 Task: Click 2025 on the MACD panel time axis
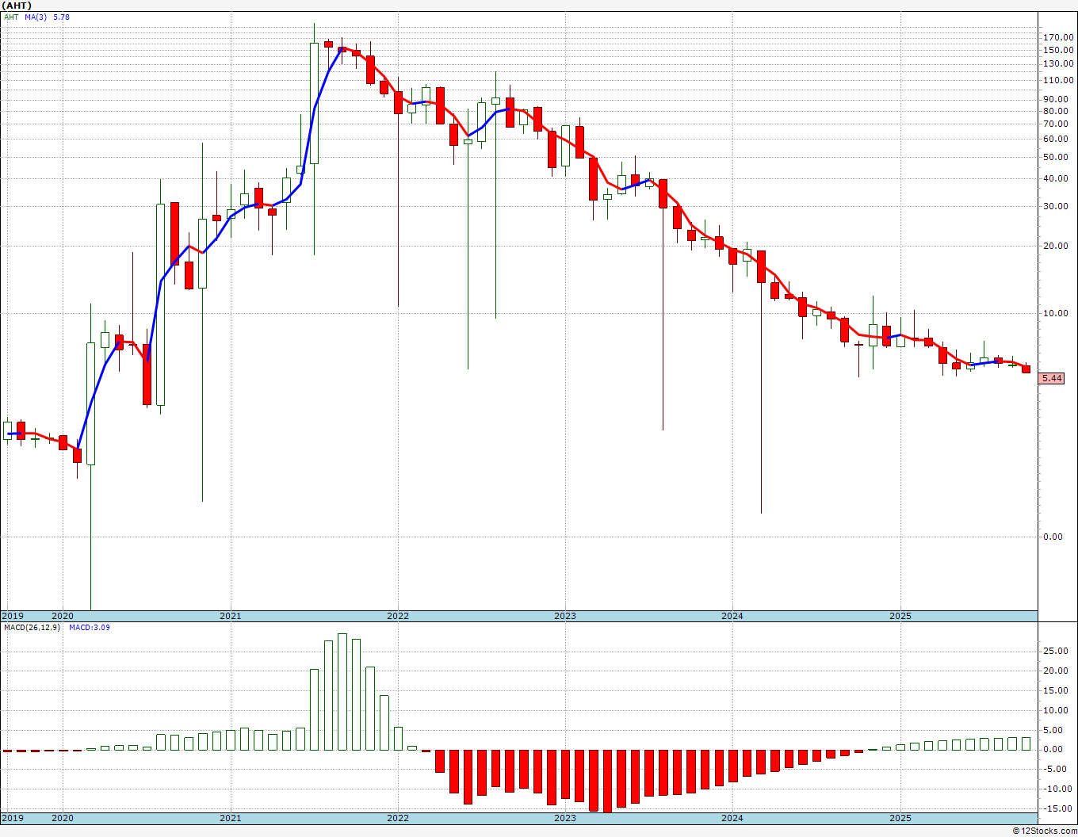pos(900,818)
